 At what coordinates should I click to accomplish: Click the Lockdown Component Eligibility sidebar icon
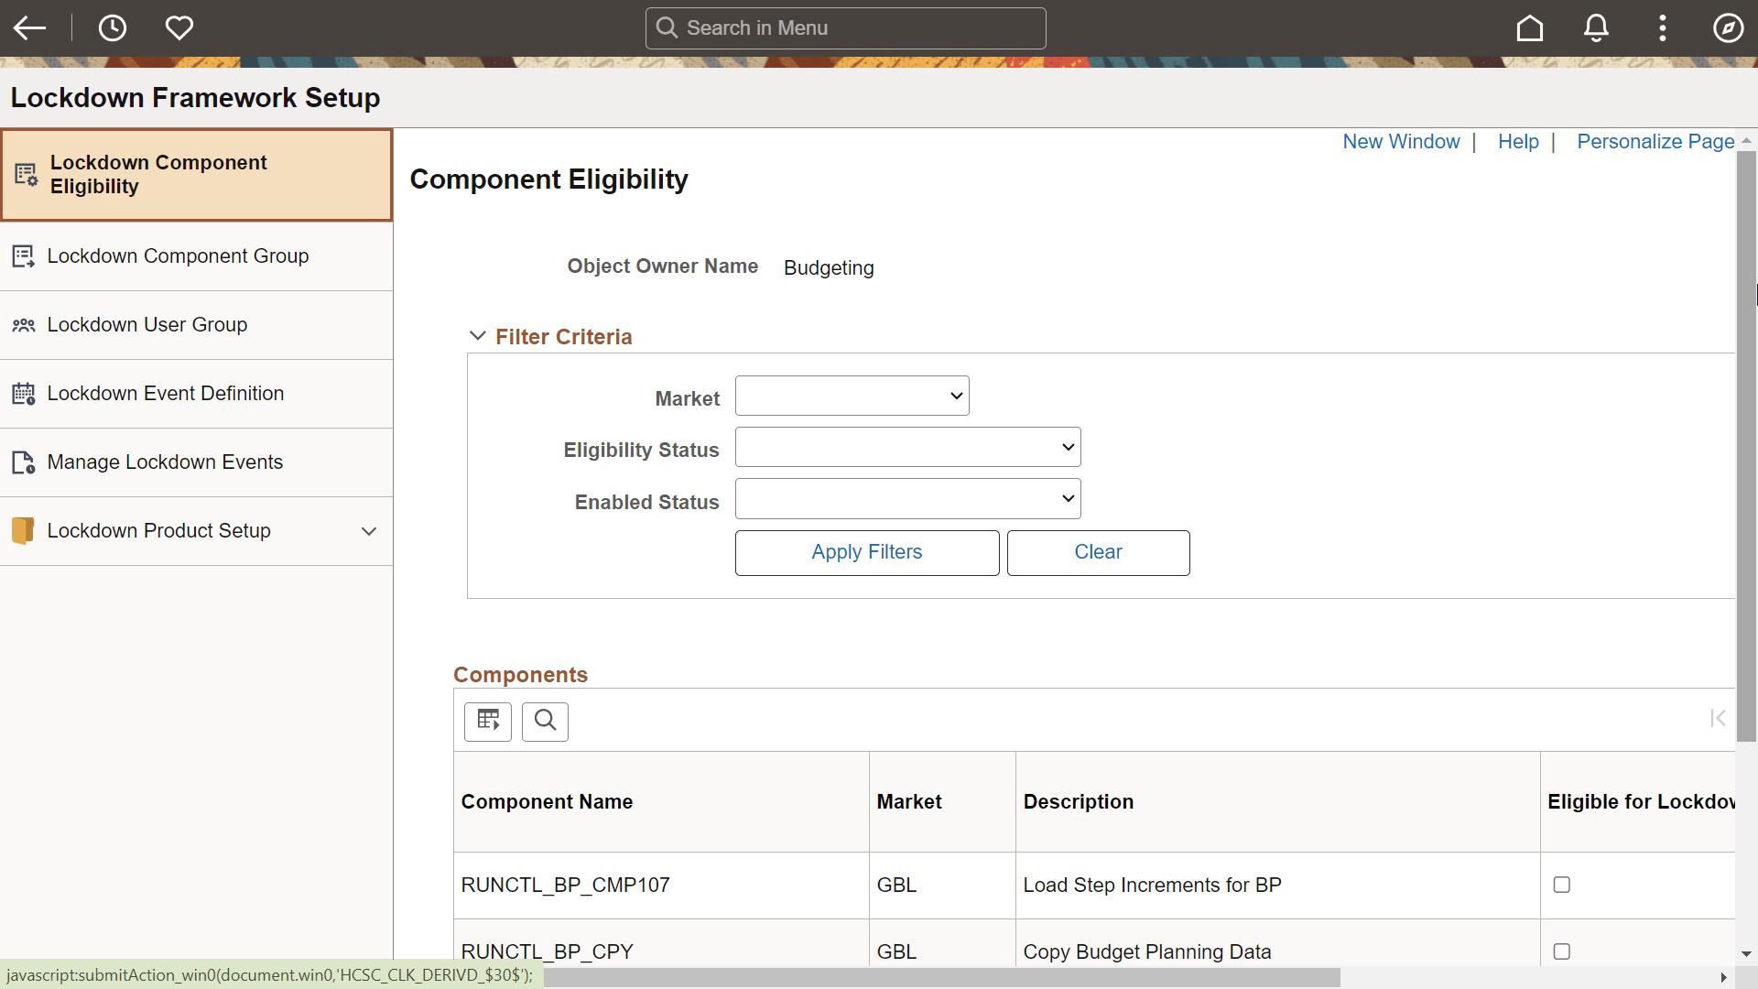tap(26, 174)
